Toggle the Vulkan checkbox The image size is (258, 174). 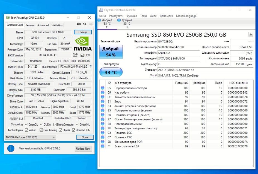point(26,130)
